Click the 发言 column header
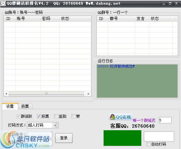The image size is (181, 149). (142, 18)
